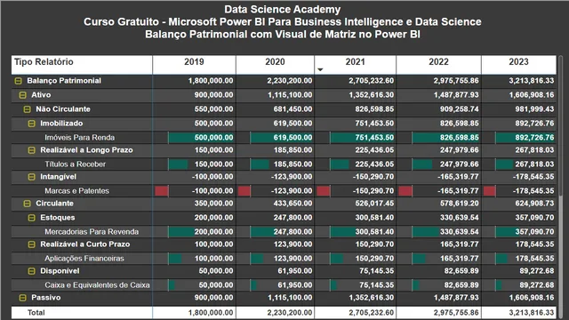Image resolution: width=569 pixels, height=320 pixels.
Task: Click Imóveis Para Renda 2019 value 500,000.00
Action: click(213, 138)
